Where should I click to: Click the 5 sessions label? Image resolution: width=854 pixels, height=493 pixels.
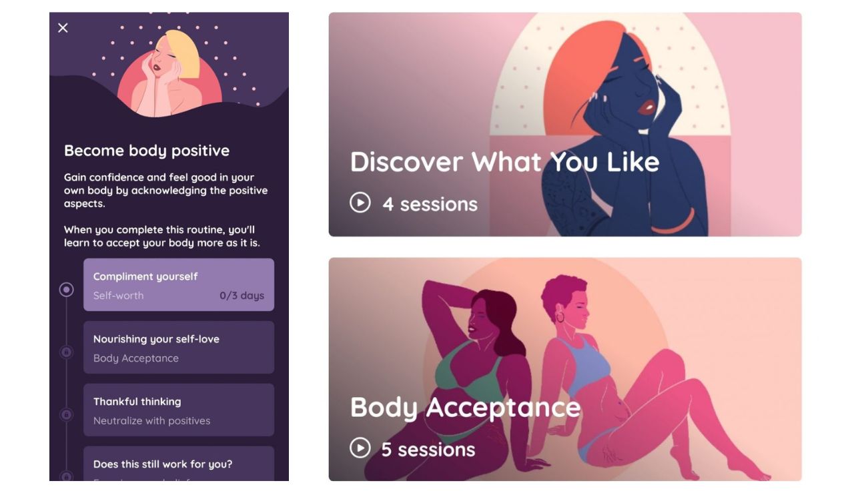(x=428, y=449)
